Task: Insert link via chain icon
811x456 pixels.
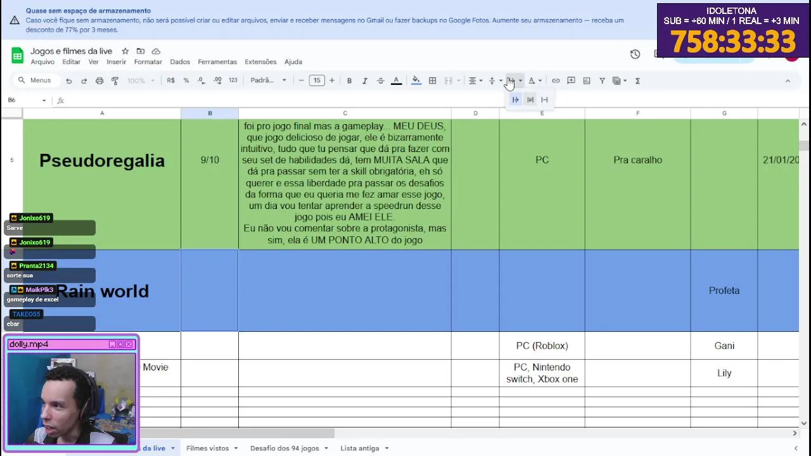Action: (556, 80)
